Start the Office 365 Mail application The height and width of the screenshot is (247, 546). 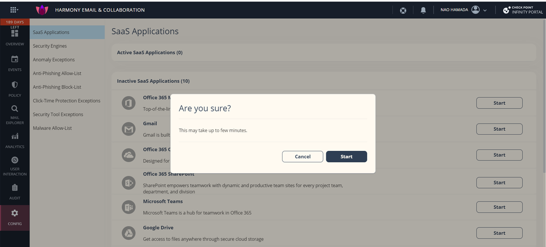click(x=500, y=103)
